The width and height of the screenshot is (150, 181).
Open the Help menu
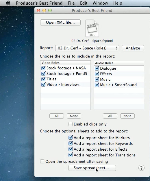pos(118,3)
